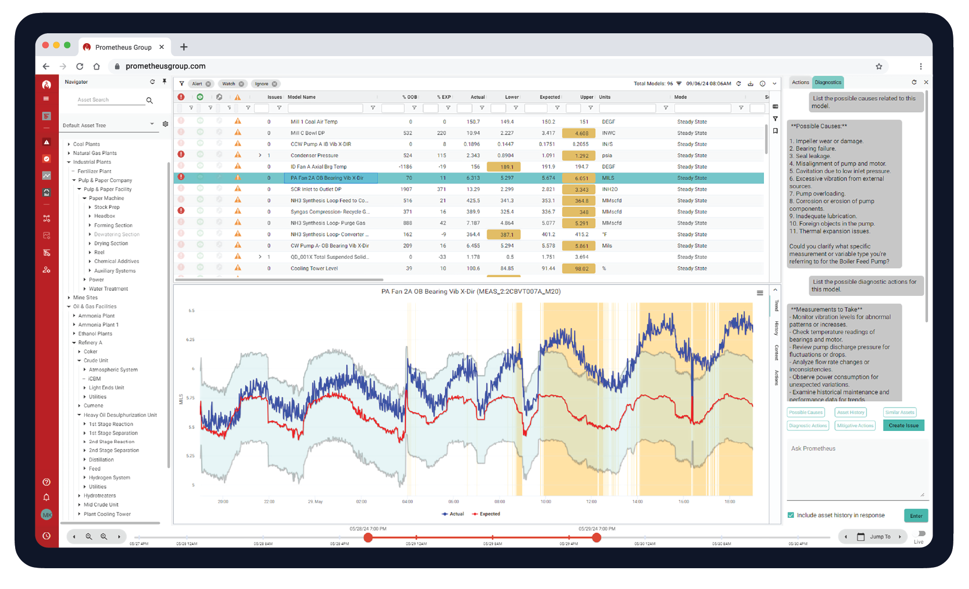Refresh the models table via refresh icon
969x589 pixels.
pyautogui.click(x=739, y=83)
